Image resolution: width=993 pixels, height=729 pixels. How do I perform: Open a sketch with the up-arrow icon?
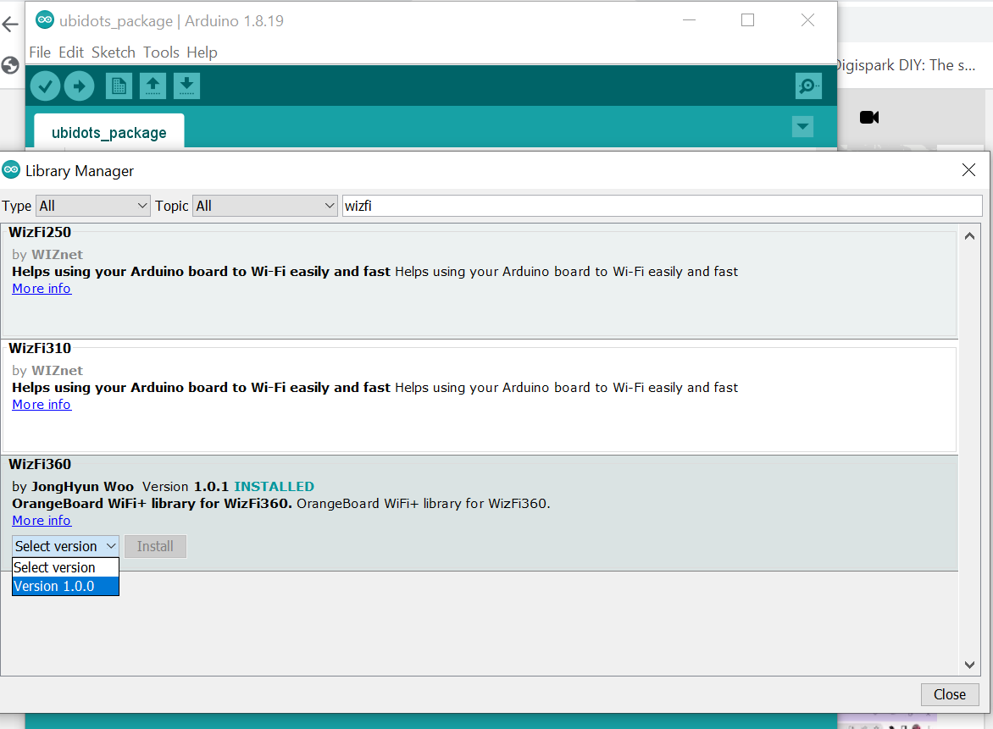(x=153, y=86)
